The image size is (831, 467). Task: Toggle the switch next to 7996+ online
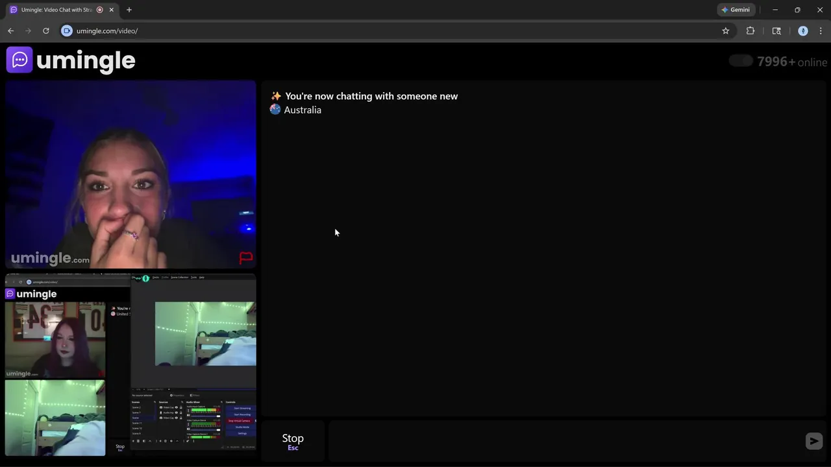[741, 61]
